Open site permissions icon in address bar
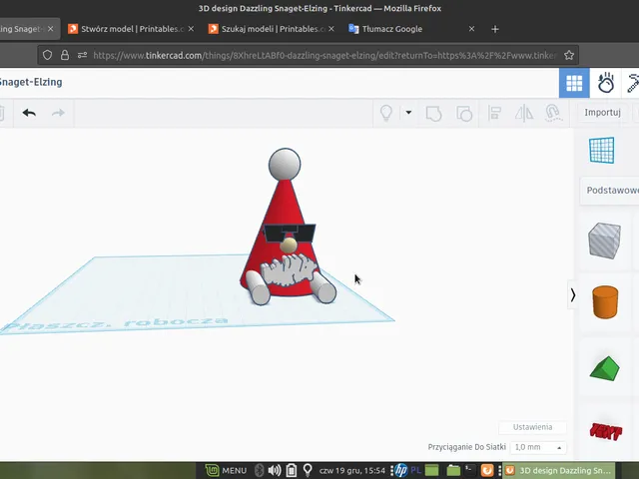 click(x=82, y=55)
